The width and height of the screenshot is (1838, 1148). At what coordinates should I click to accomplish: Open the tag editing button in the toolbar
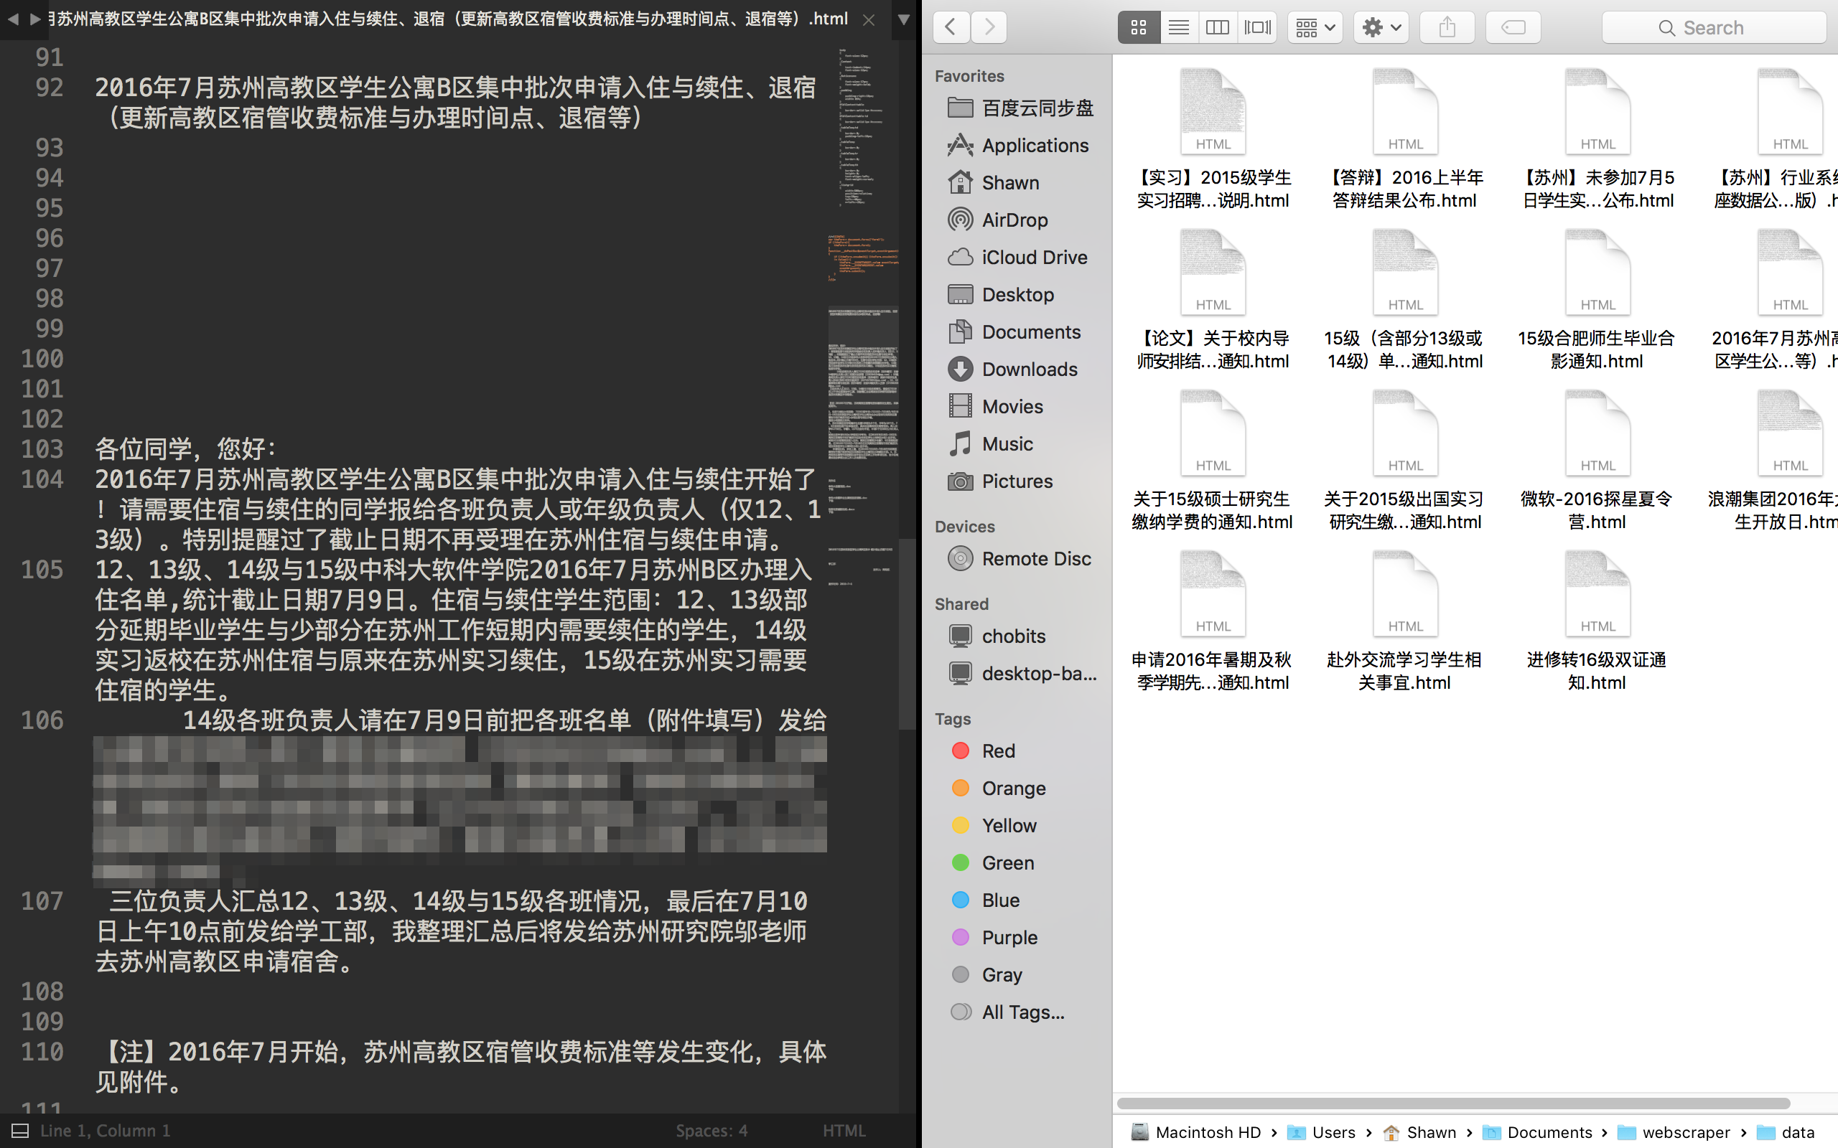tap(1513, 27)
